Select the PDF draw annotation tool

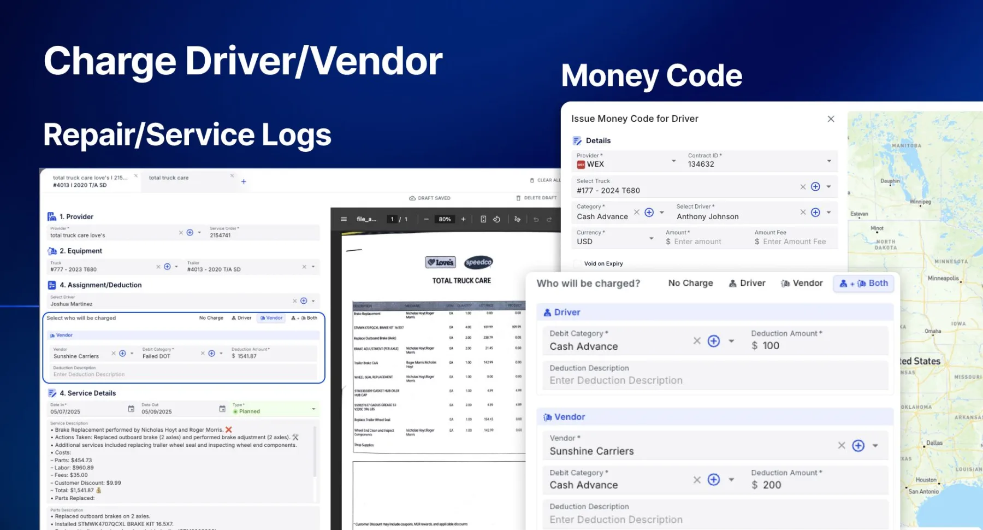[517, 219]
